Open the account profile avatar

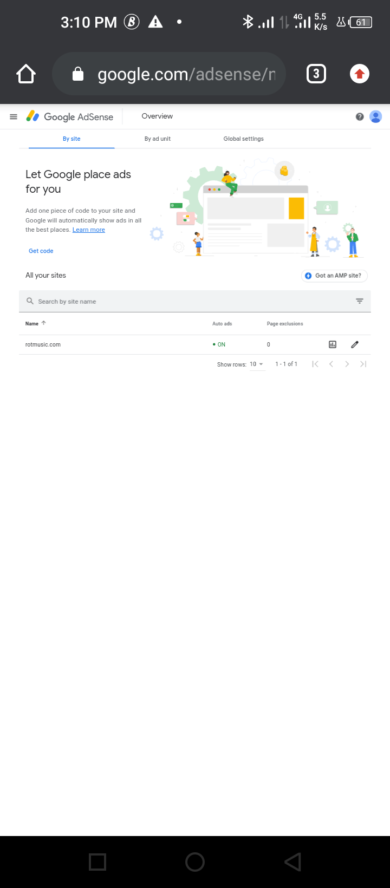(x=376, y=116)
